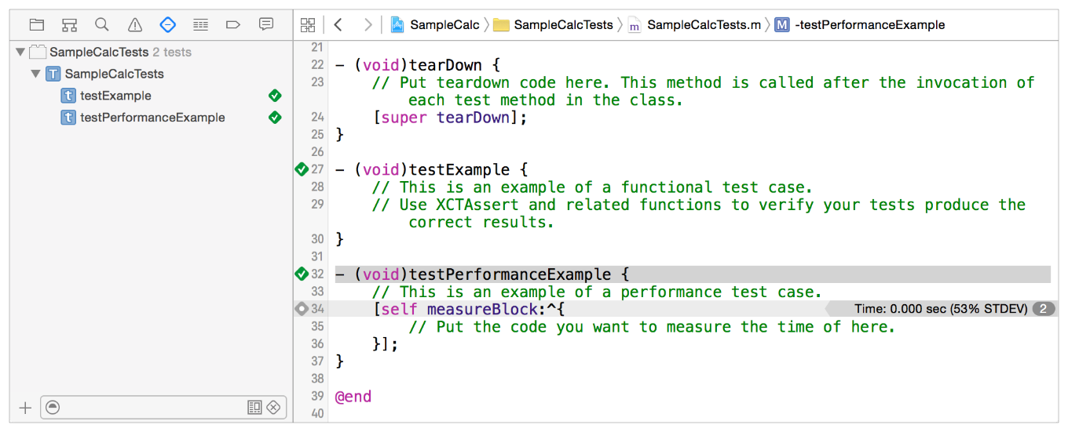Image resolution: width=1068 pixels, height=432 pixels.
Task: Click the gray diamond on line 34
Action: coord(301,309)
